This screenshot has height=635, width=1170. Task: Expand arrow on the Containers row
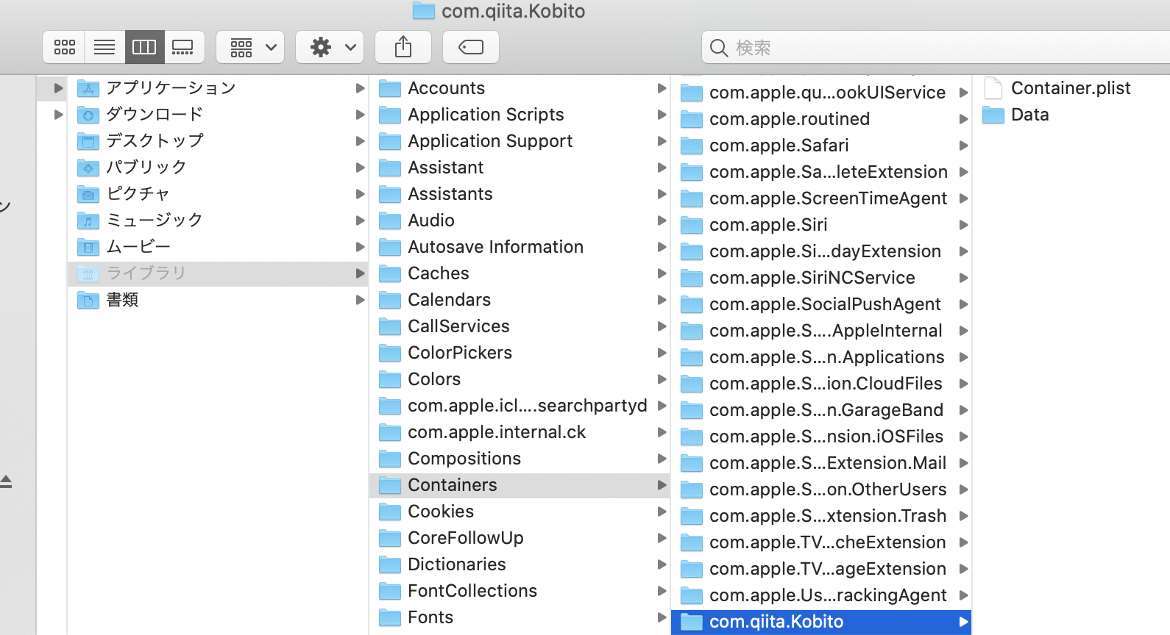tap(662, 485)
